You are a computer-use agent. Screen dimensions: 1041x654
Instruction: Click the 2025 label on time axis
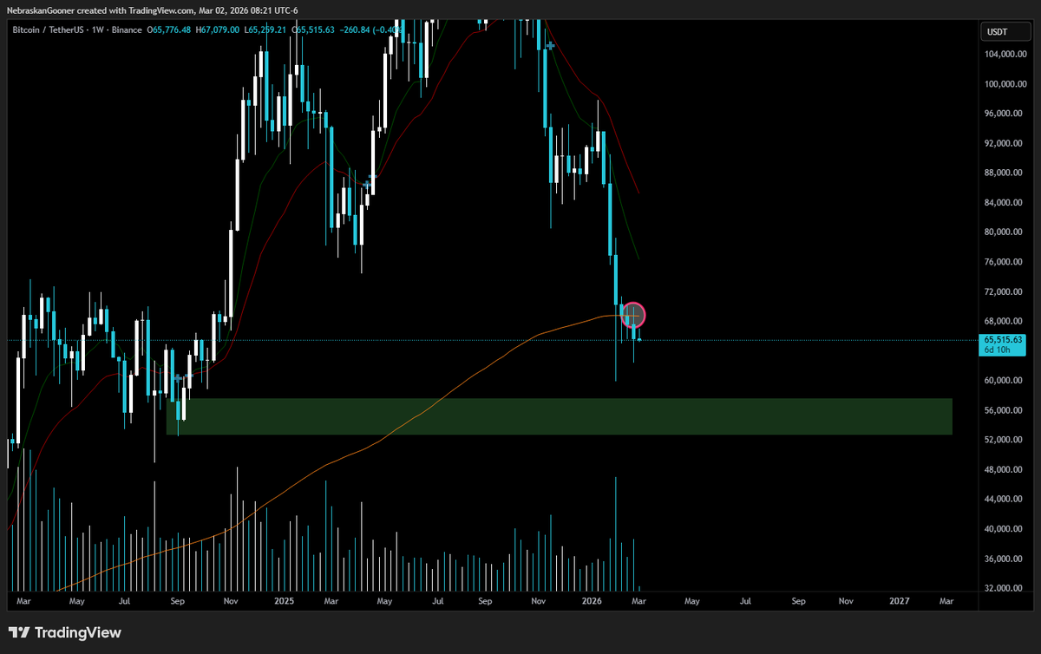coord(285,600)
